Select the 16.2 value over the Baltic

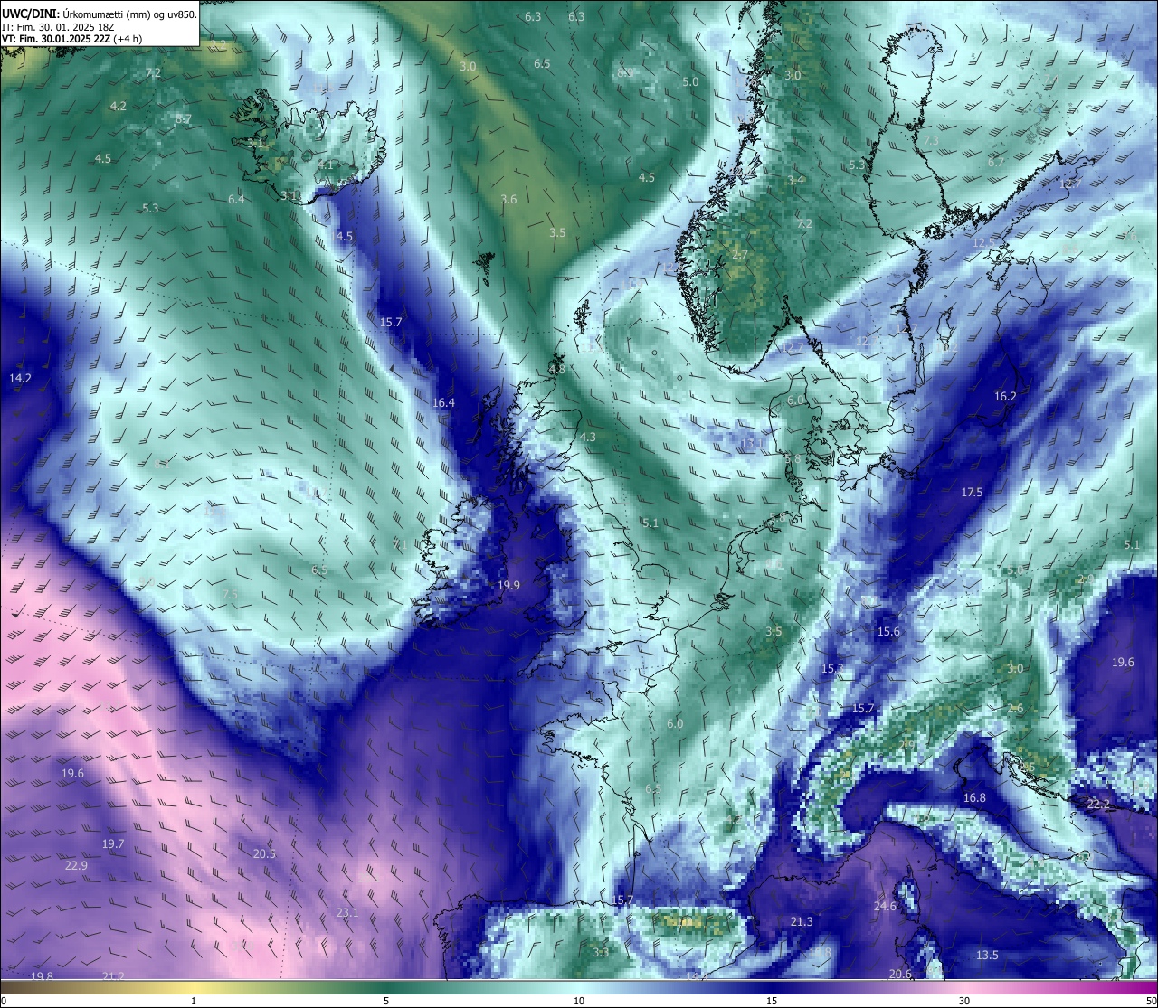click(1005, 396)
